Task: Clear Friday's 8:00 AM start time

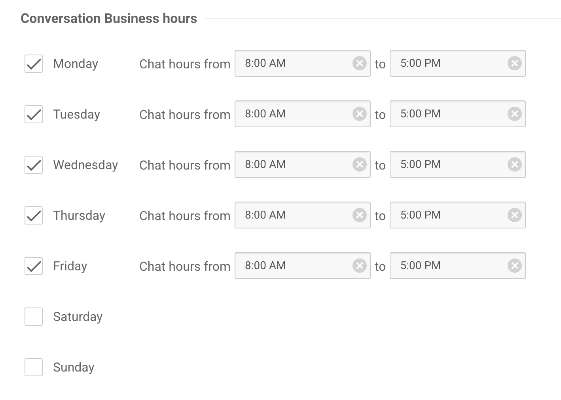Action: tap(359, 266)
